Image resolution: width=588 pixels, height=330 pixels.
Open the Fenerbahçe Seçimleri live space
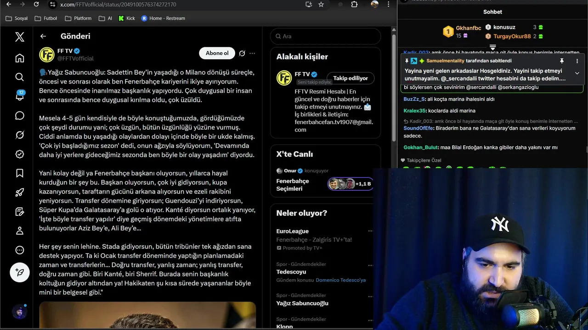click(293, 185)
